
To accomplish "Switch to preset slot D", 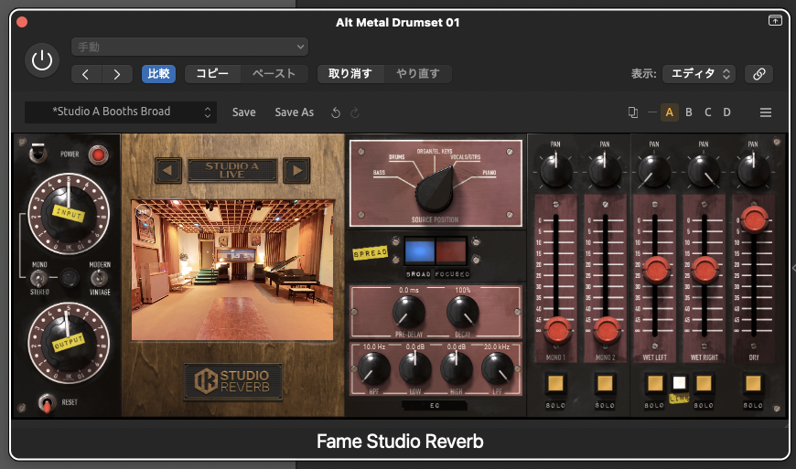I will (727, 112).
